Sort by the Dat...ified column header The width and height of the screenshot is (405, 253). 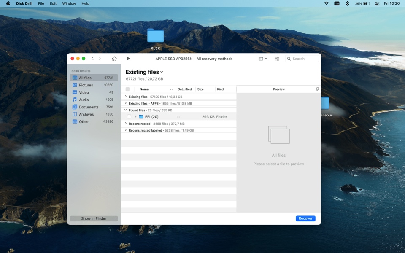coord(186,89)
